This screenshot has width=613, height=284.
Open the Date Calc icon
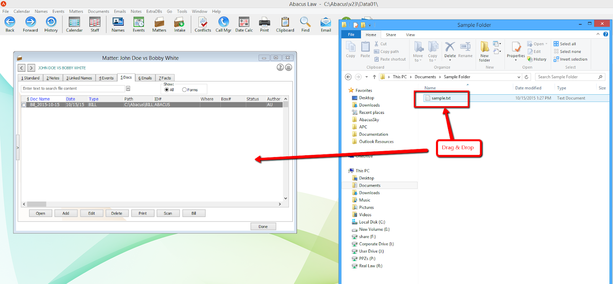pyautogui.click(x=244, y=24)
